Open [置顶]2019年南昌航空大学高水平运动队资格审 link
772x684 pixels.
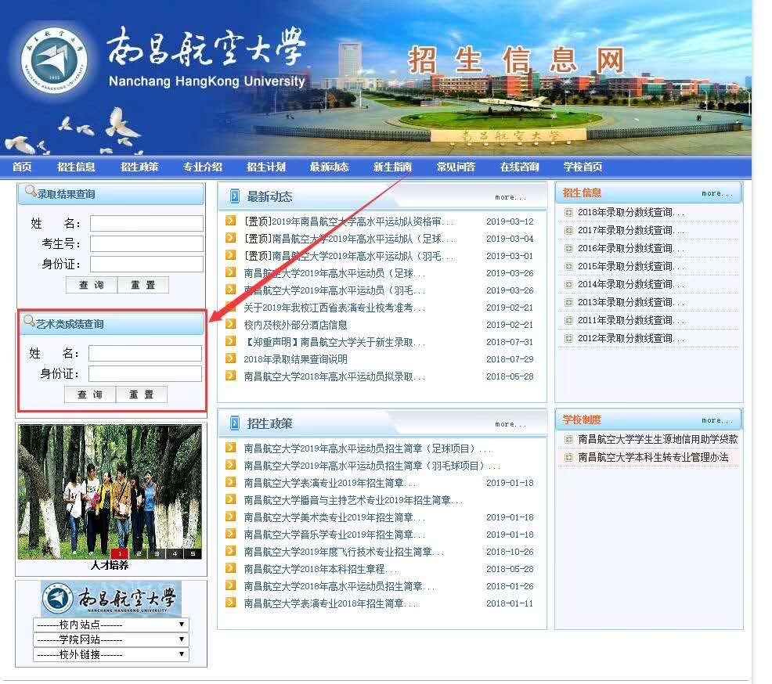point(348,221)
